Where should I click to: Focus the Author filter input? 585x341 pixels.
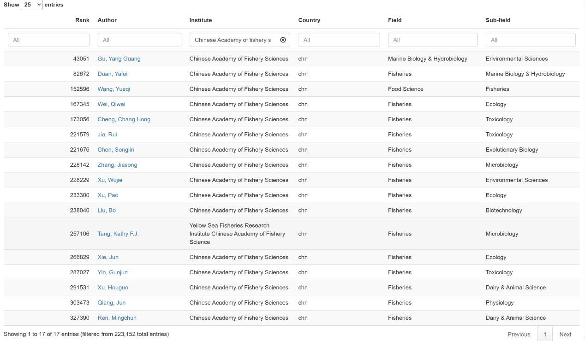[x=139, y=40]
